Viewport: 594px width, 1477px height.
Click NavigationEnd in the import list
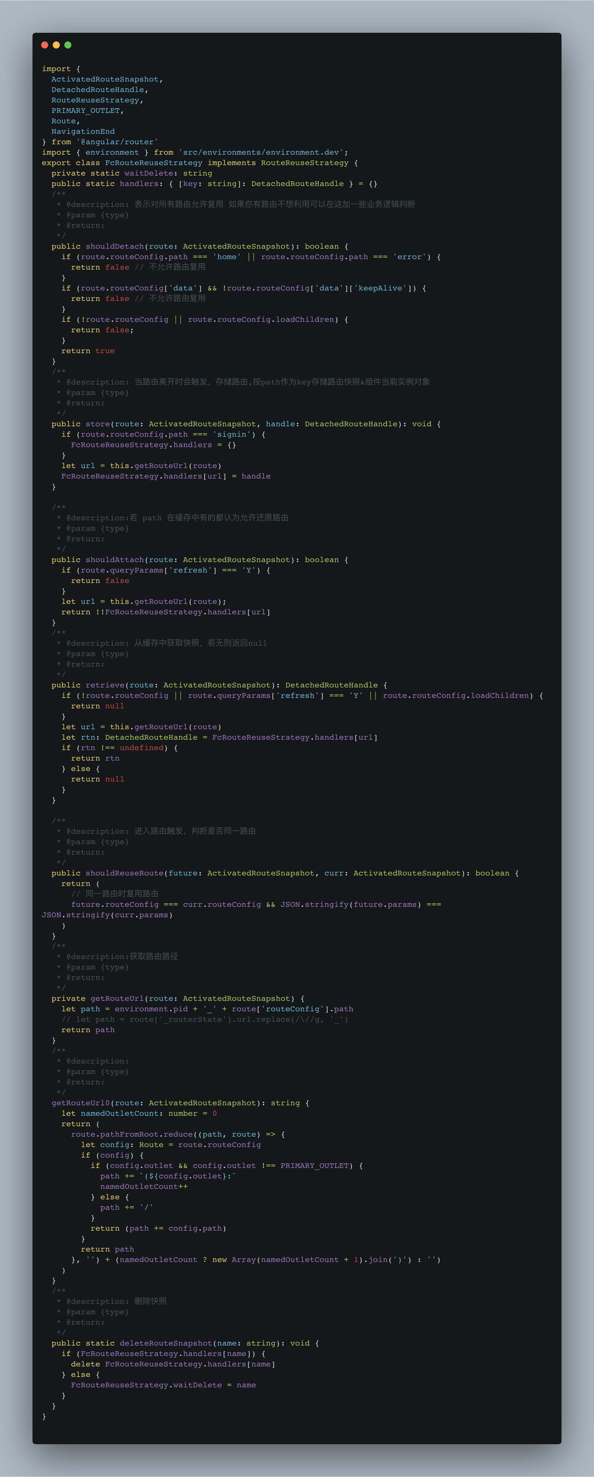click(83, 131)
